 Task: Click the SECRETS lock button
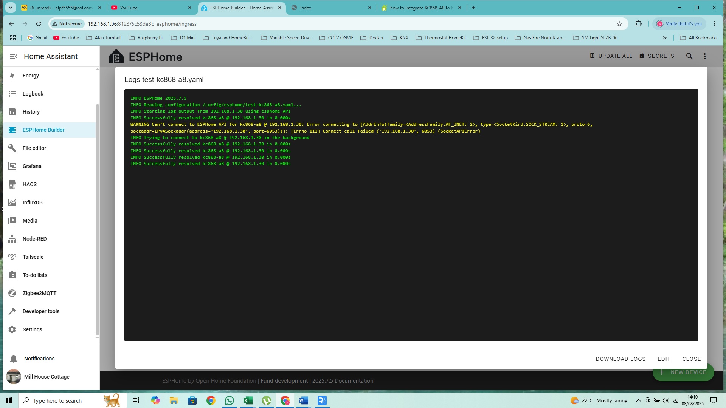(x=656, y=56)
